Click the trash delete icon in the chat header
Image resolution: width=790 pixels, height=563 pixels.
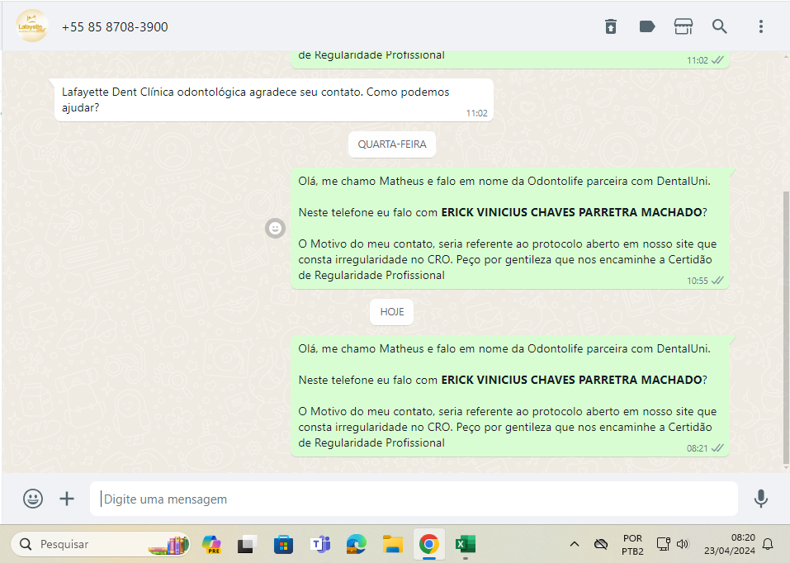click(611, 26)
